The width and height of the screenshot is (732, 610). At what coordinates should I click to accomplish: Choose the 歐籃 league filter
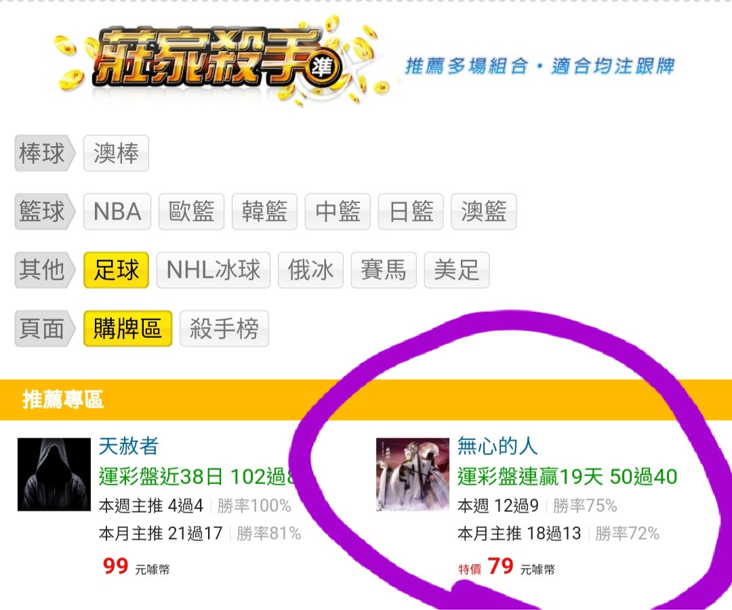click(191, 212)
